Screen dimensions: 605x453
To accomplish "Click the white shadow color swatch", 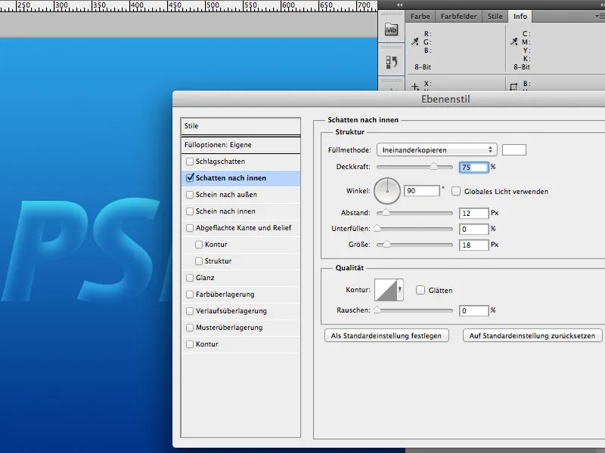I will coord(514,149).
